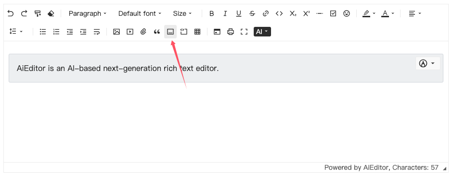Toggle italic text style

225,13
